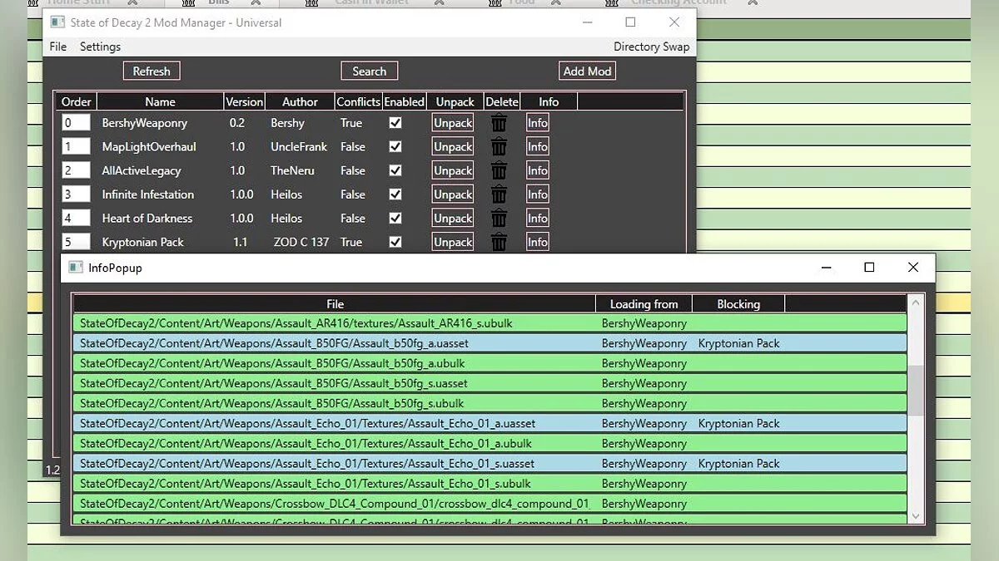Open Directory Swap menu
This screenshot has width=999, height=561.
651,47
